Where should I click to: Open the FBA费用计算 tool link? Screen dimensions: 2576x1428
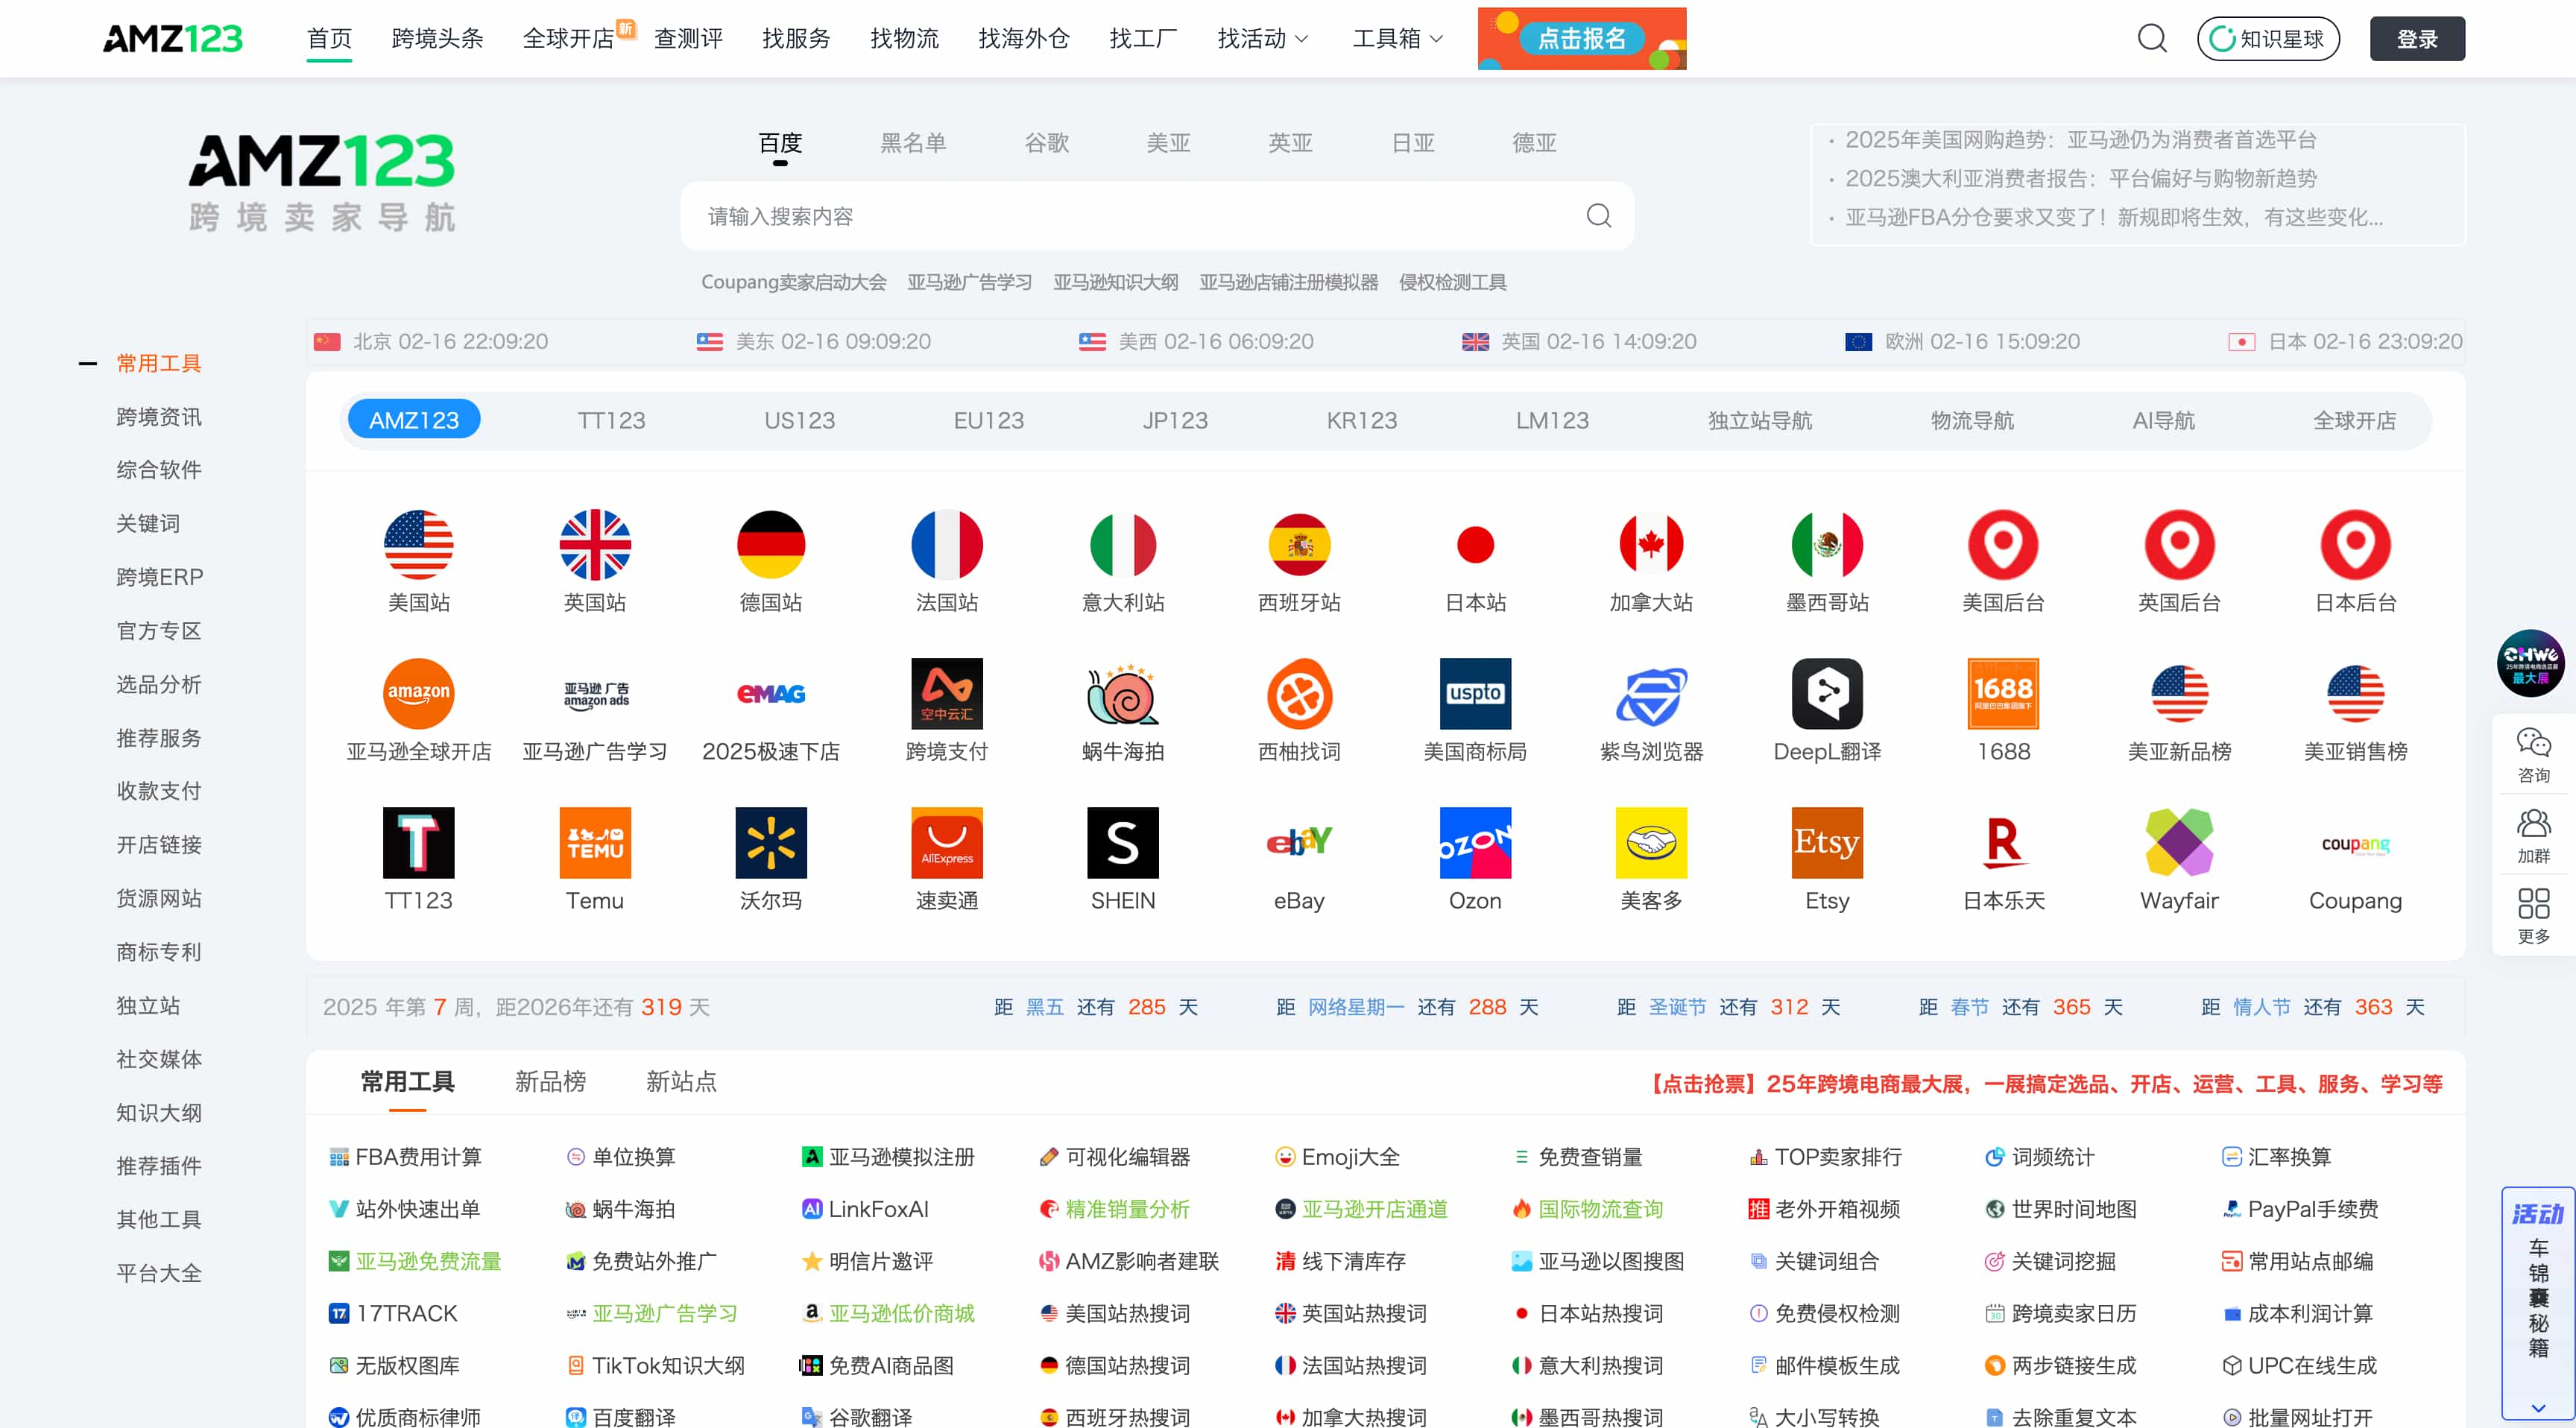coord(406,1156)
